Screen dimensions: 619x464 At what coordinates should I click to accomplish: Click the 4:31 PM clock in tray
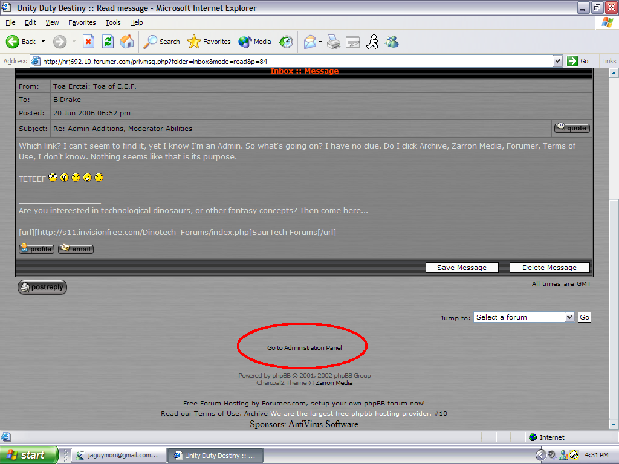pyautogui.click(x=597, y=455)
